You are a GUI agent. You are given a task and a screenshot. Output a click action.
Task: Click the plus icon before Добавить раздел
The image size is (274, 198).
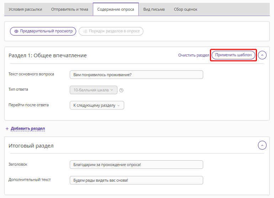(7, 129)
